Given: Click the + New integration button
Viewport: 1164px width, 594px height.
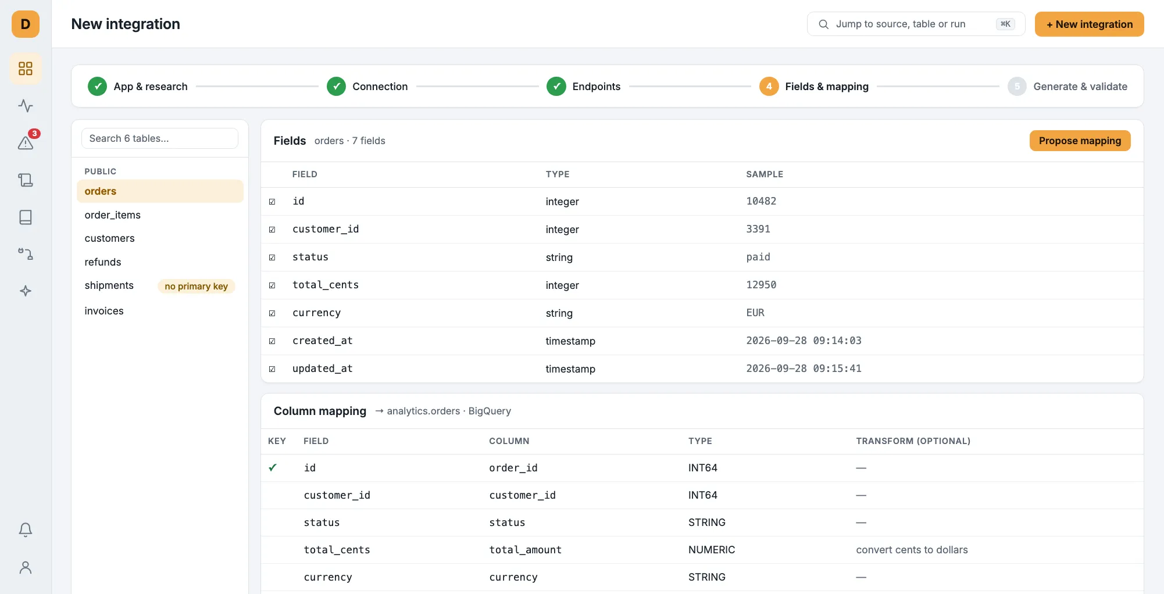Looking at the screenshot, I should point(1089,24).
